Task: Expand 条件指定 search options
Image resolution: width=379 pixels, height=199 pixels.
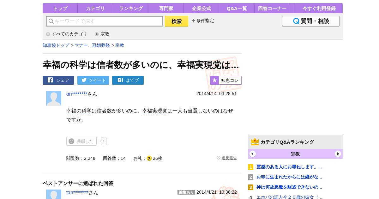Action: 203,21
